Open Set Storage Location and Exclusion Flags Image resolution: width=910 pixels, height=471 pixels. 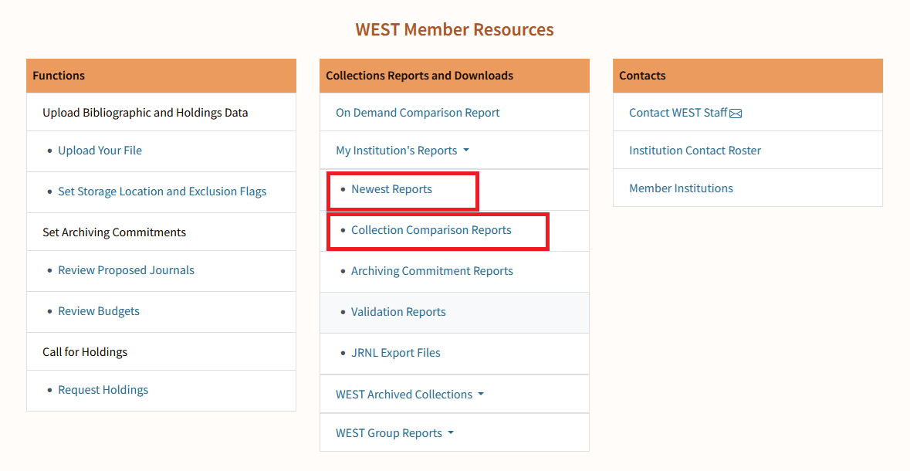point(162,191)
